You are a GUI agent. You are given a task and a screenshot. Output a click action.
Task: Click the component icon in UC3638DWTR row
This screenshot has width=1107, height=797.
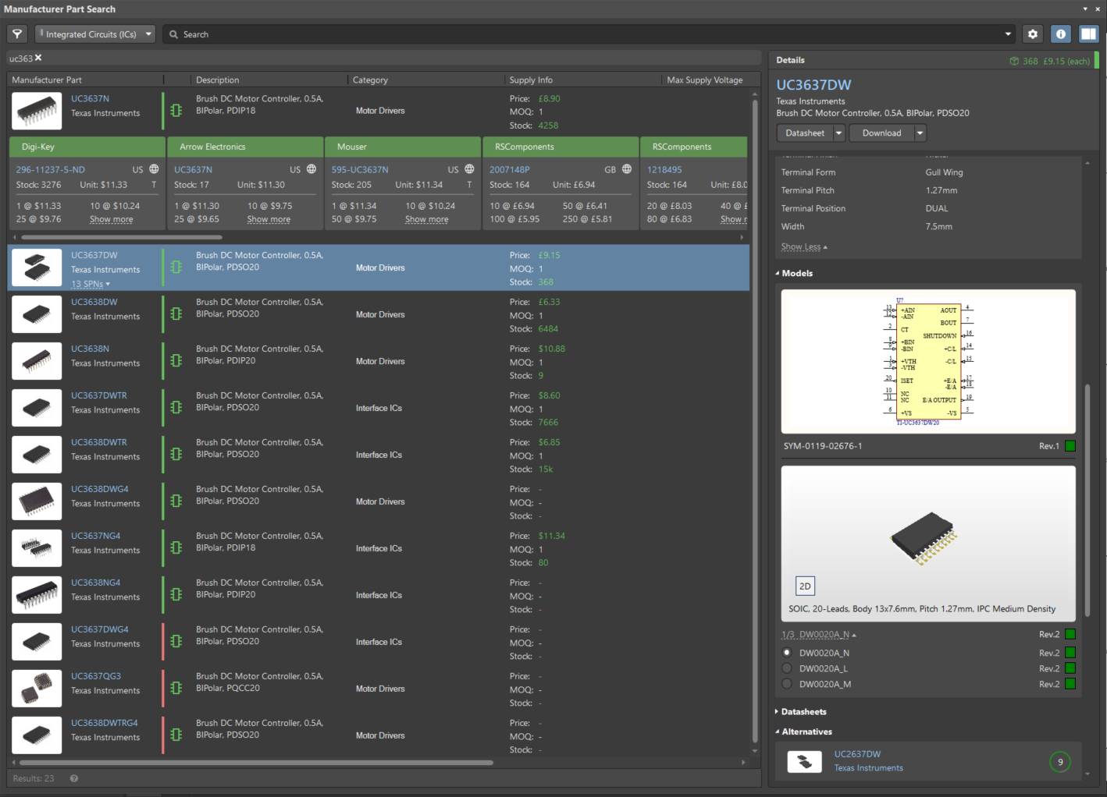(176, 454)
